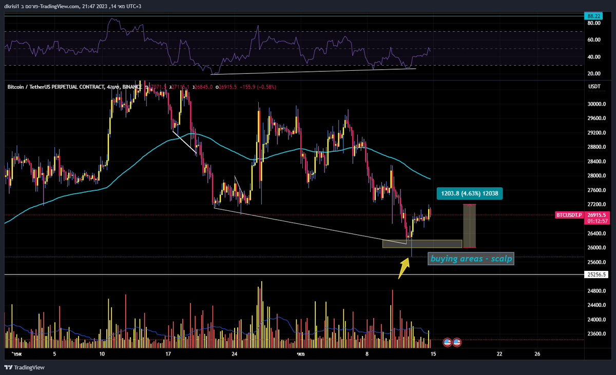The height and width of the screenshot is (375, 616).
Task: Click the TradingView logo at the bottom
Action: point(24,367)
